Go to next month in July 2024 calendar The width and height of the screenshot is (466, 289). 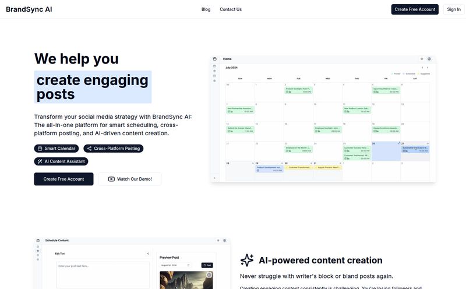428,68
